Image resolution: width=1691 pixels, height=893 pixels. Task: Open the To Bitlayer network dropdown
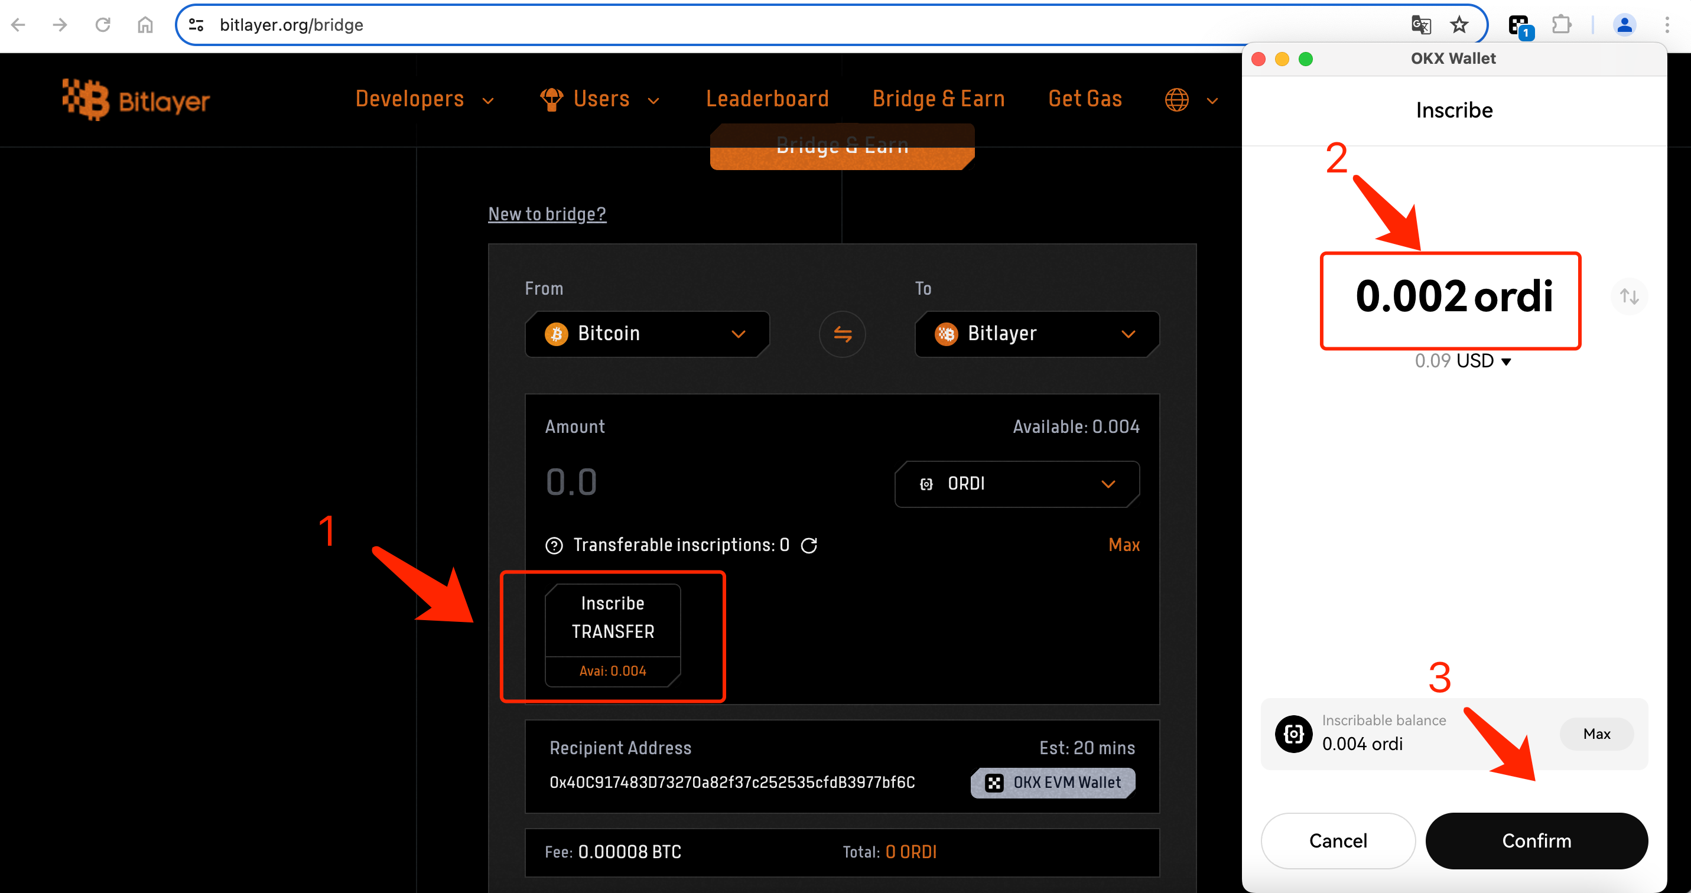pyautogui.click(x=1036, y=334)
